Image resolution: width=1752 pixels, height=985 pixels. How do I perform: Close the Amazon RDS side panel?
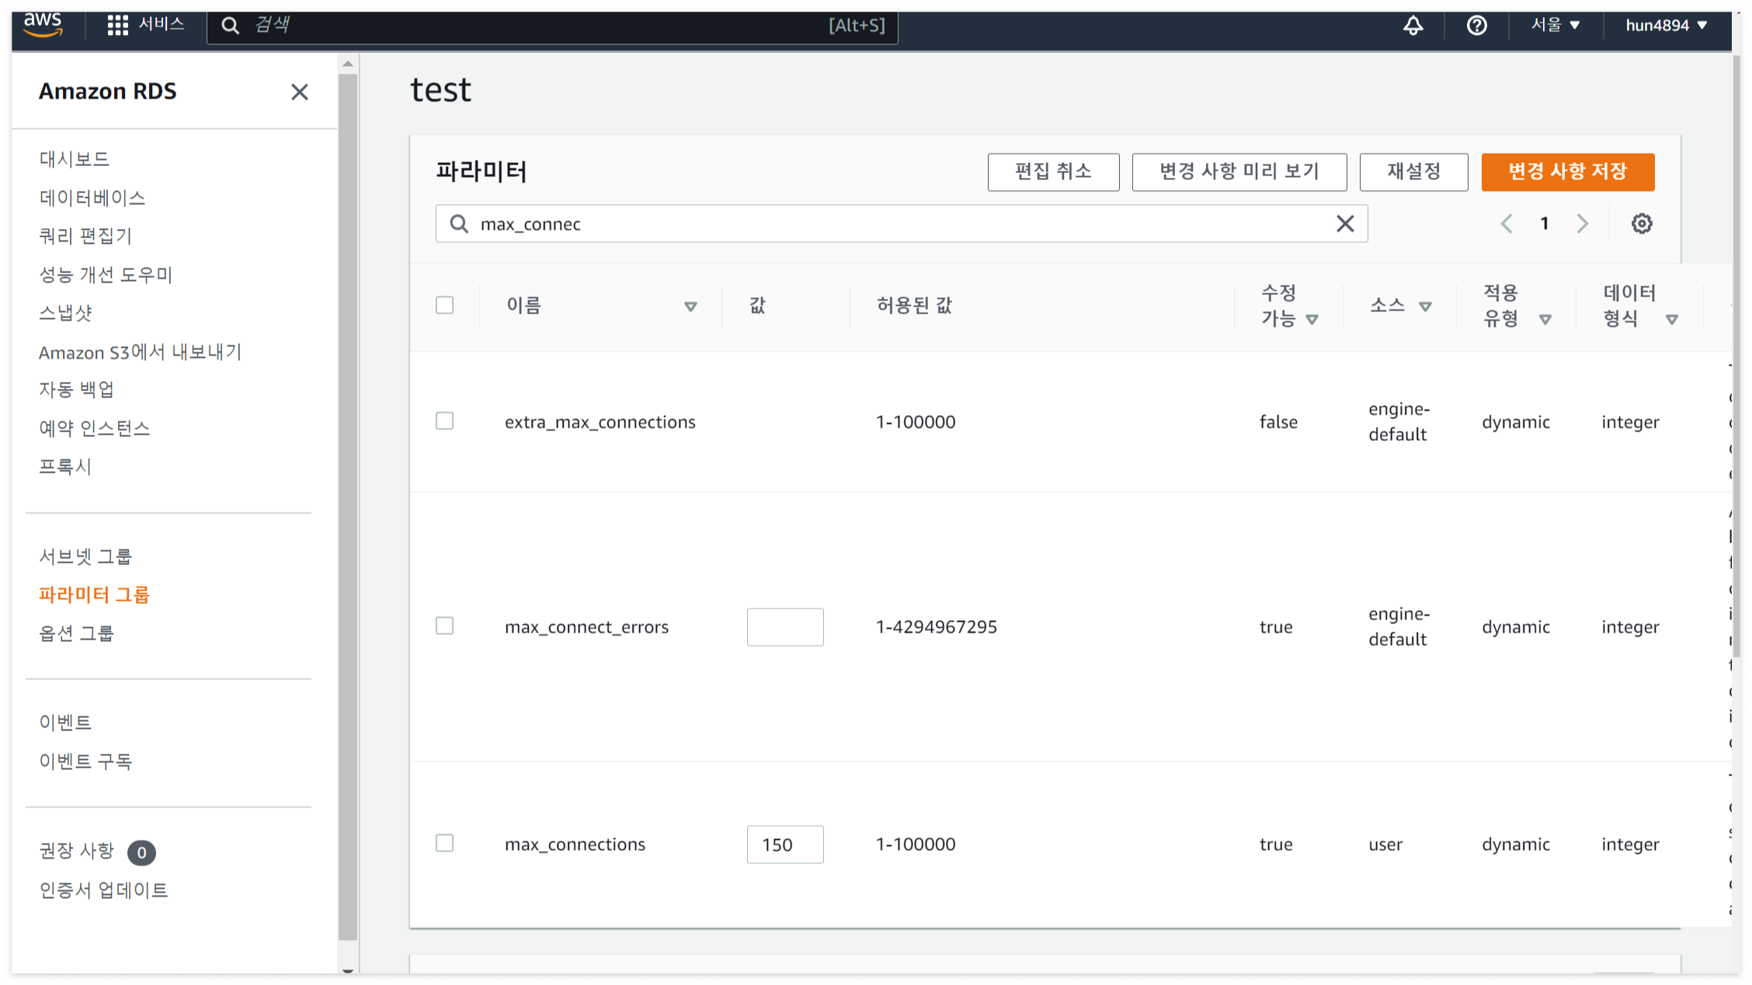click(x=299, y=92)
